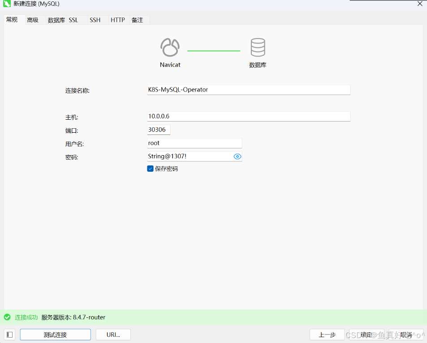Open the 备注 tab
Viewport: 427px width, 343px height.
pos(137,20)
